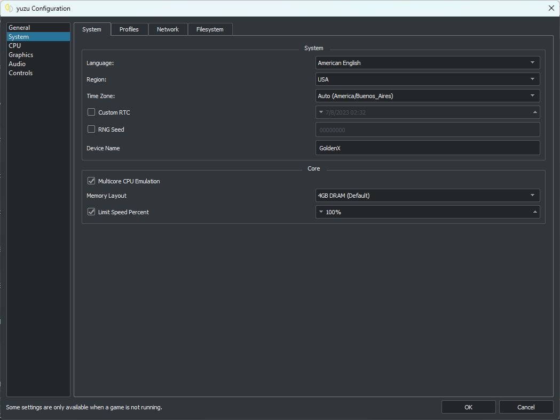Close the yuzu Configuration window
The width and height of the screenshot is (560, 420).
[x=551, y=8]
